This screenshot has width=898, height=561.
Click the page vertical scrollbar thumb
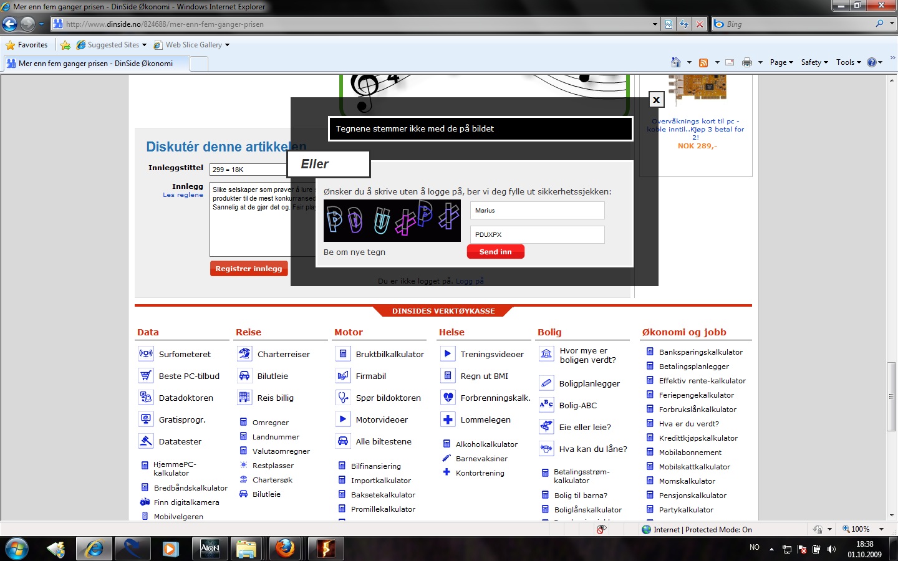coord(891,396)
